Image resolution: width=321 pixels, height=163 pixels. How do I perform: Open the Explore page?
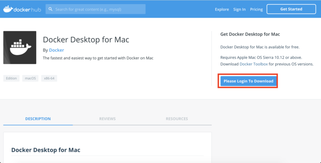[x=222, y=9]
